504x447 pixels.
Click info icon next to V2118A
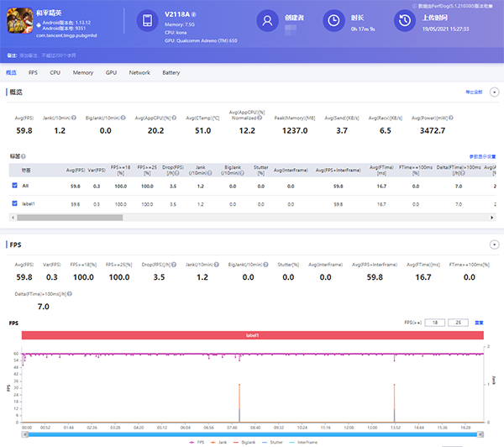click(194, 15)
